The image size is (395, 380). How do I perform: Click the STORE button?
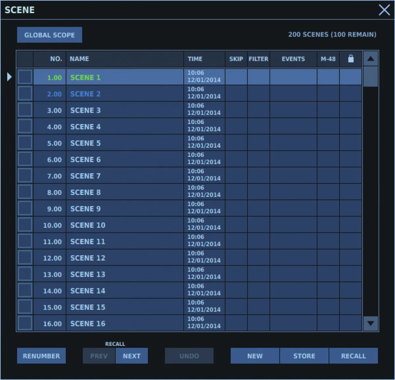tap(304, 356)
